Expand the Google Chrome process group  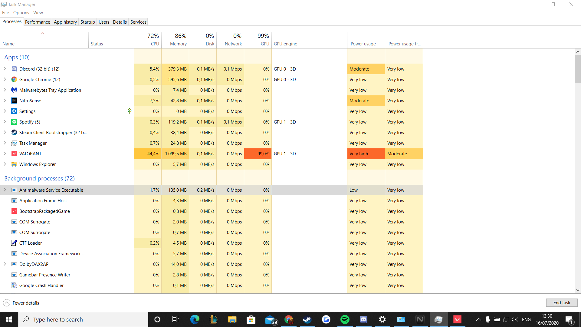(5, 80)
